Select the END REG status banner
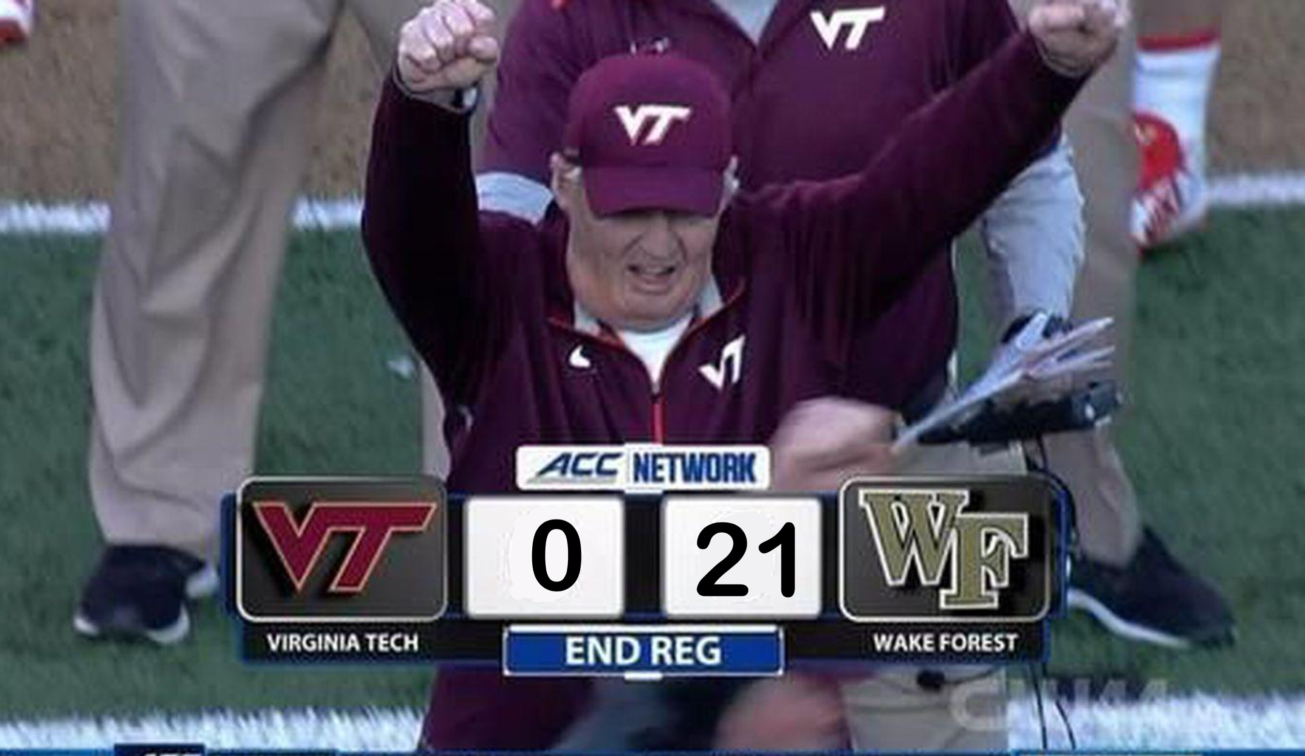Screen dimensions: 1305x756 [643, 650]
